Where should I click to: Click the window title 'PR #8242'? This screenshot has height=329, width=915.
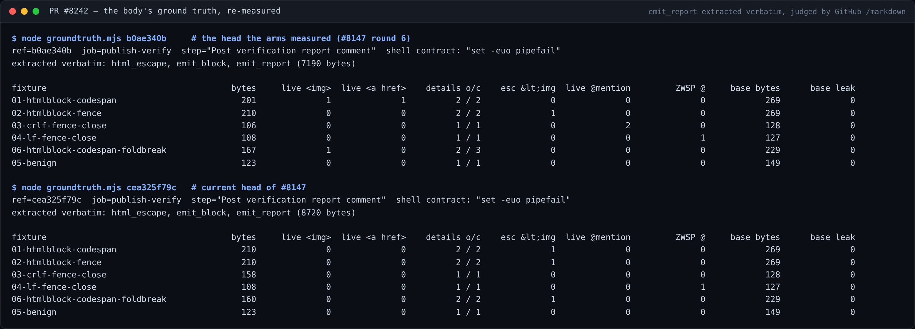(x=68, y=11)
